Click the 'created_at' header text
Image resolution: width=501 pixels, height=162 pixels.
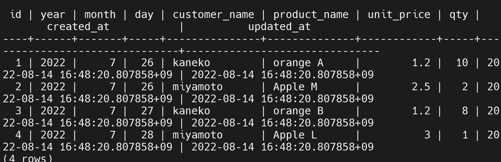point(78,26)
